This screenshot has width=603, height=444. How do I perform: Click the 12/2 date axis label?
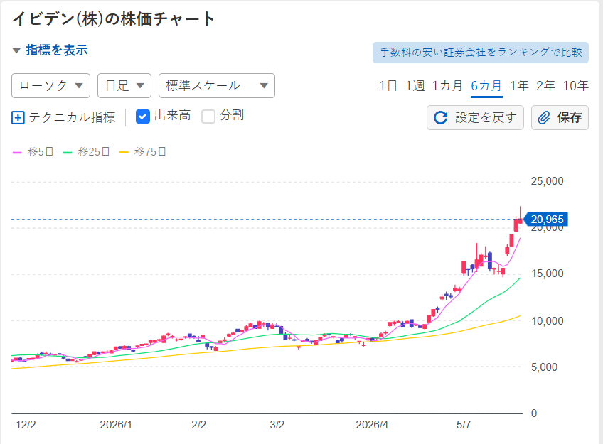pyautogui.click(x=26, y=425)
